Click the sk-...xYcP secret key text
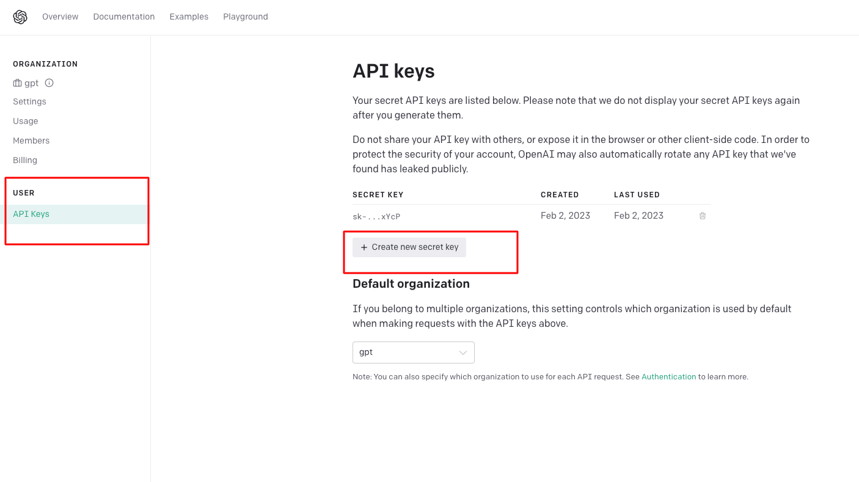Viewport: 859px width, 482px height. [x=376, y=216]
